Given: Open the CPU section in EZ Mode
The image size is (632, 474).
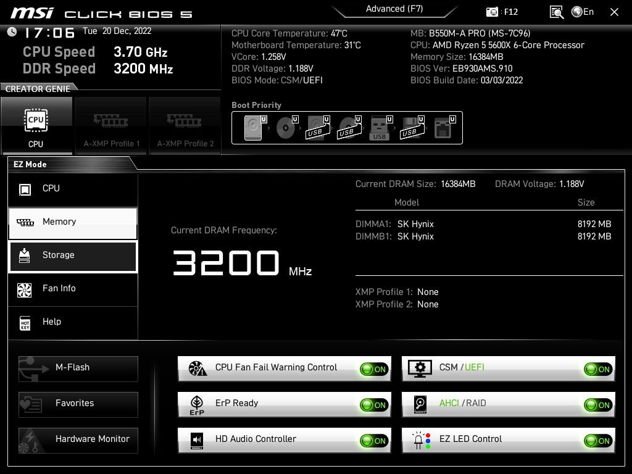Looking at the screenshot, I should (x=73, y=189).
